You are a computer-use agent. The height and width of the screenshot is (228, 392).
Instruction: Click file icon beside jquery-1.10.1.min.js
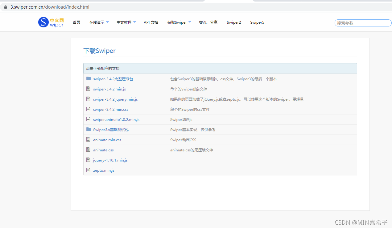point(88,160)
